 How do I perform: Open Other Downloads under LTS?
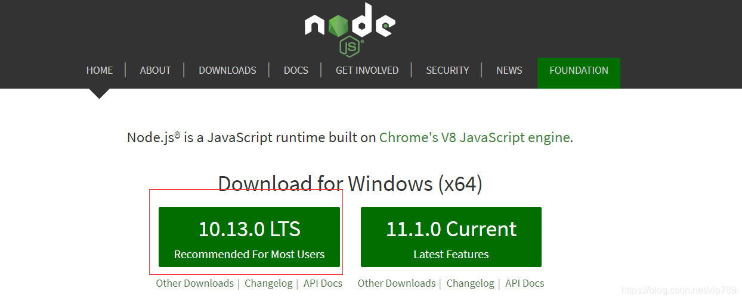(195, 283)
